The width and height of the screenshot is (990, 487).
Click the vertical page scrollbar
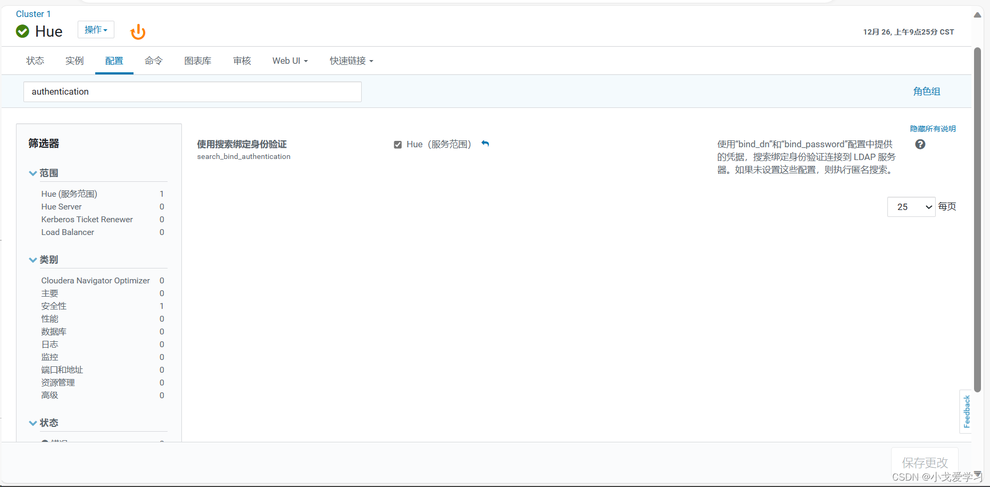click(x=977, y=220)
